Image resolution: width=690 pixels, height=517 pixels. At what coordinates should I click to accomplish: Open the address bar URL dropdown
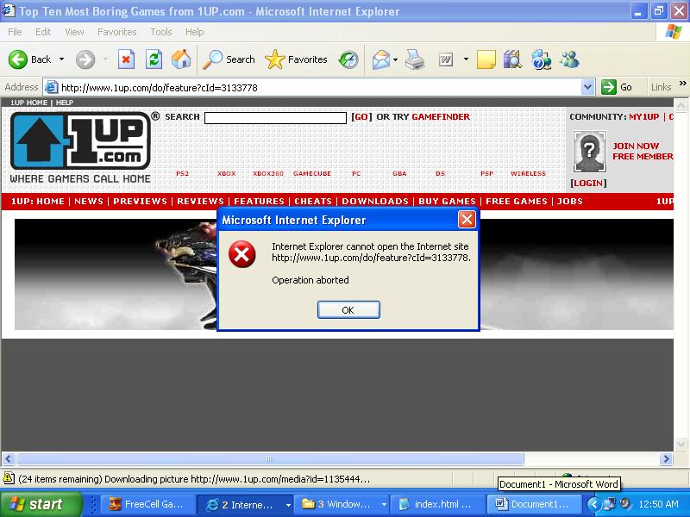tap(588, 87)
